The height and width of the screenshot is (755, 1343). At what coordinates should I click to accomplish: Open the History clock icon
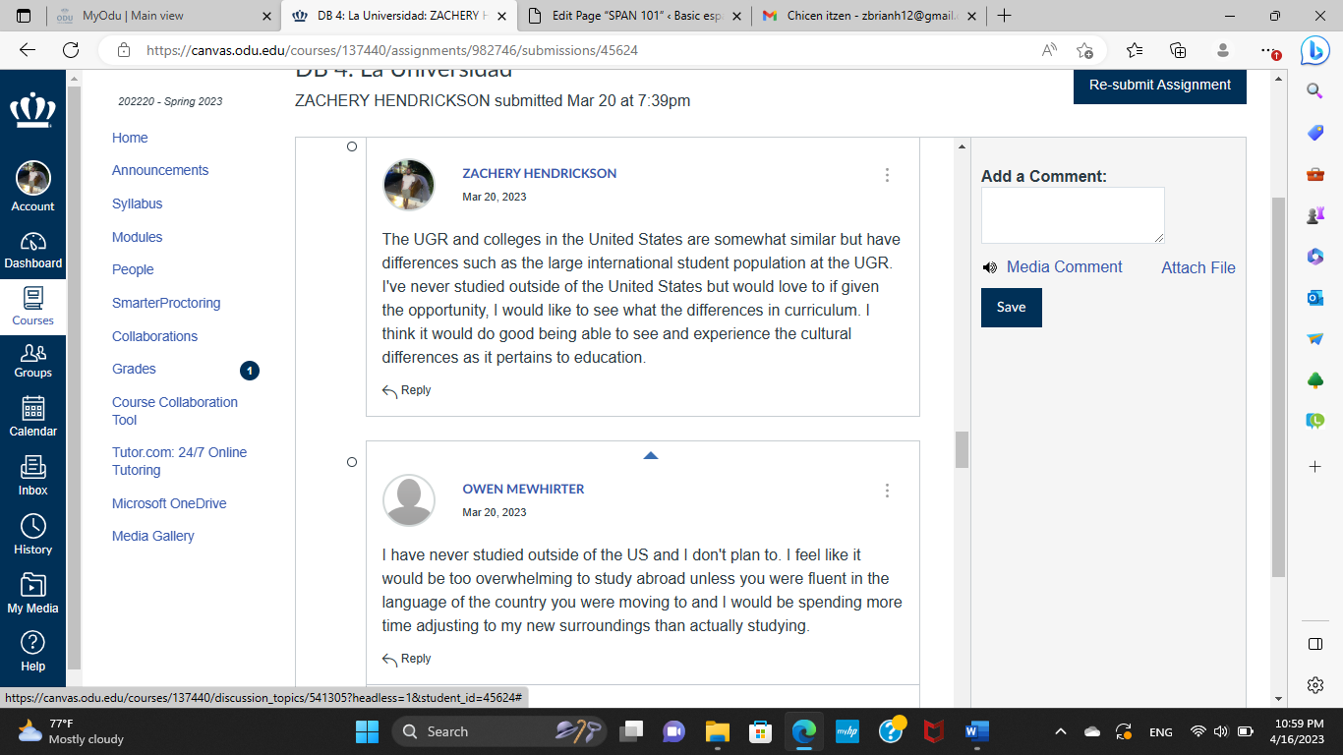coord(32,526)
